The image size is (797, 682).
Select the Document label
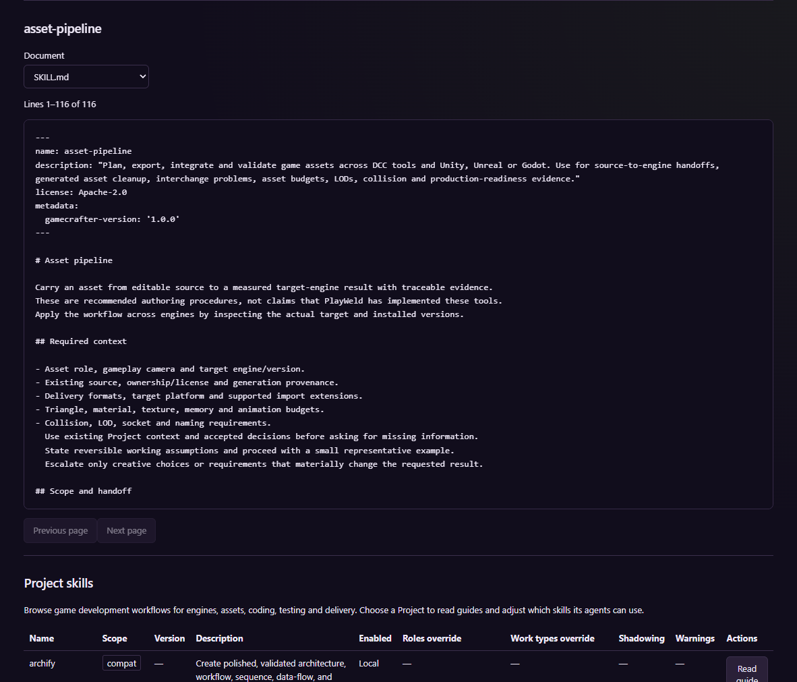click(x=45, y=55)
